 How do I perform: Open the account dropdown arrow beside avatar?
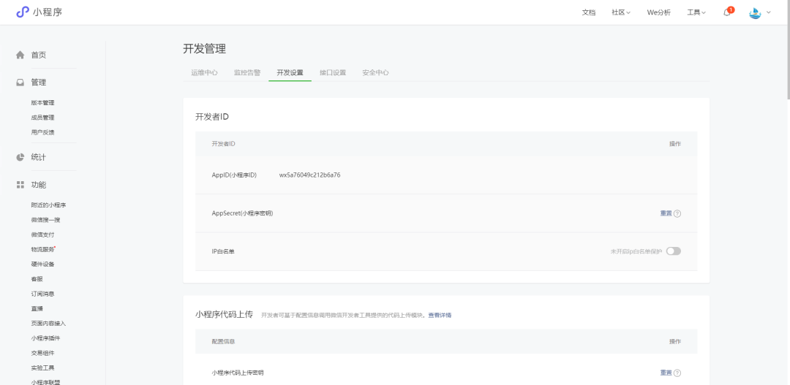click(x=769, y=12)
